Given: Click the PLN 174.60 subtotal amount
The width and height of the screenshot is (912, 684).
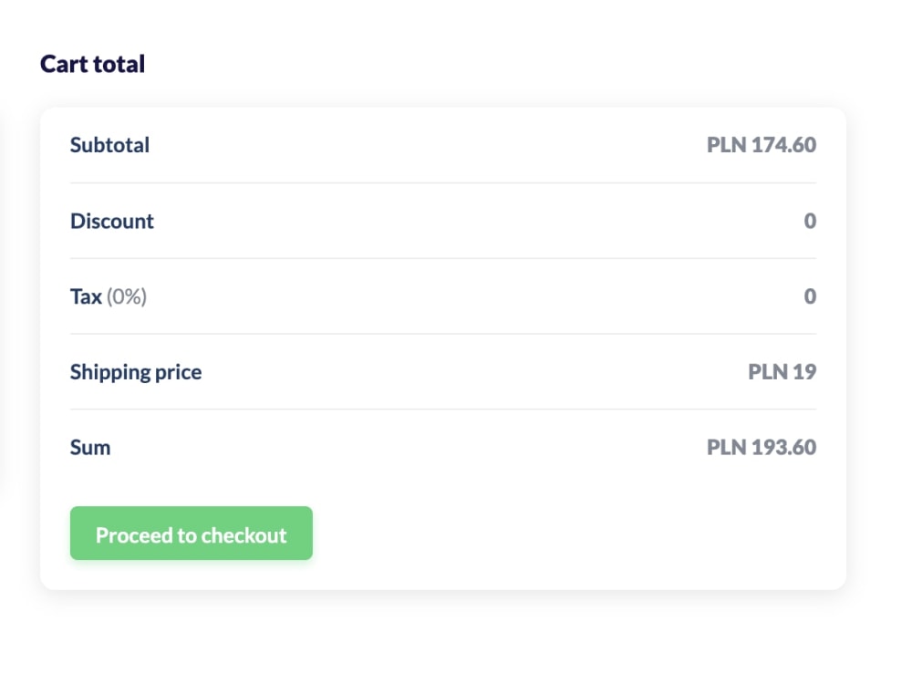Looking at the screenshot, I should coord(762,145).
